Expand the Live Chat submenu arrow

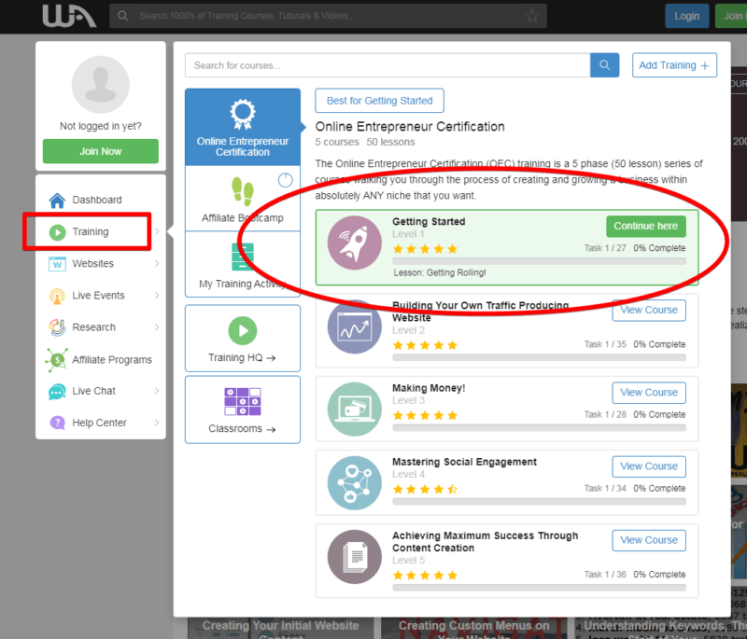coord(157,391)
